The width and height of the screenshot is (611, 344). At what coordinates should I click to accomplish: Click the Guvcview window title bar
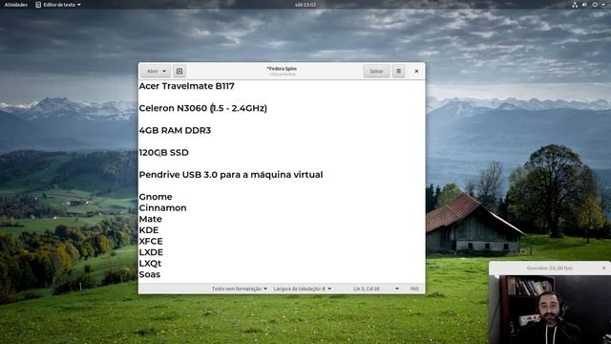pyautogui.click(x=550, y=268)
